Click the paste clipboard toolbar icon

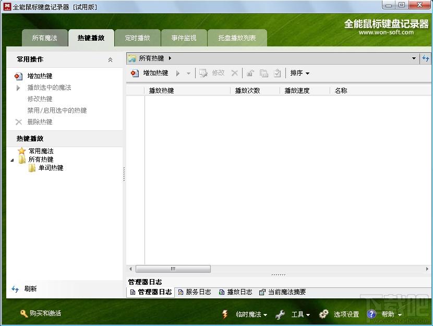[277, 73]
